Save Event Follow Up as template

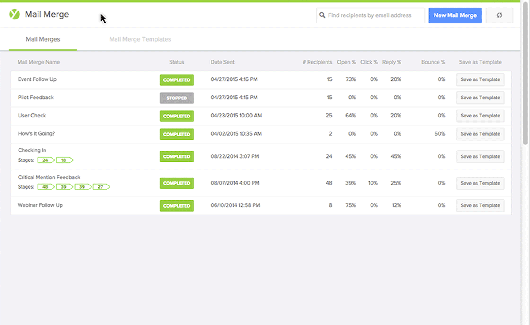coord(480,79)
